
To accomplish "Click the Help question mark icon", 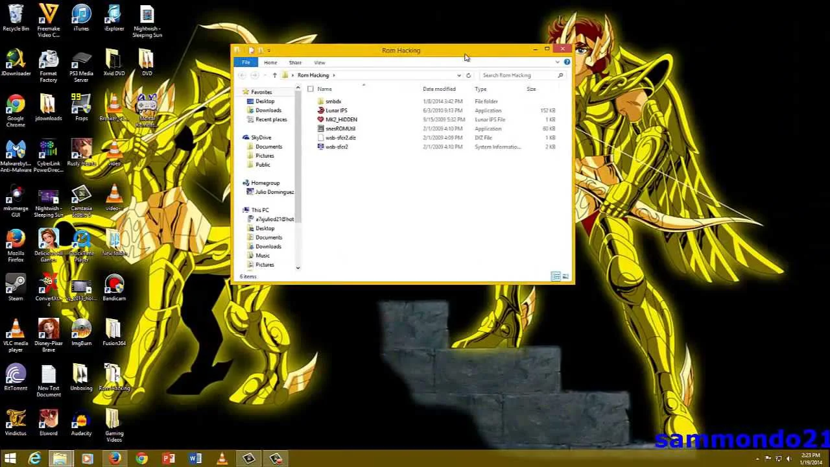I will point(567,62).
